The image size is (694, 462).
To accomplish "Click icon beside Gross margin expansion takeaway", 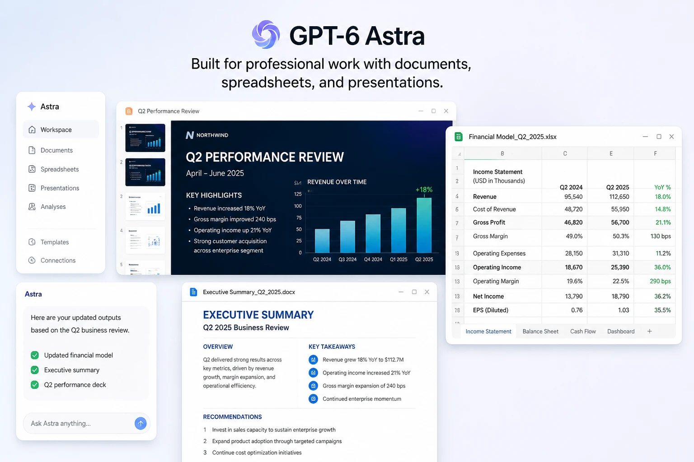I will click(313, 386).
